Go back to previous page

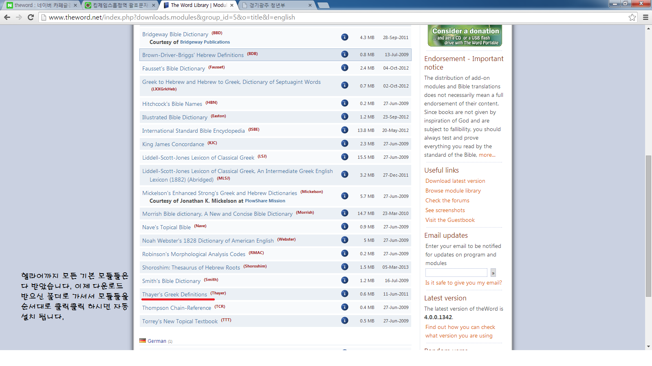pos(7,17)
